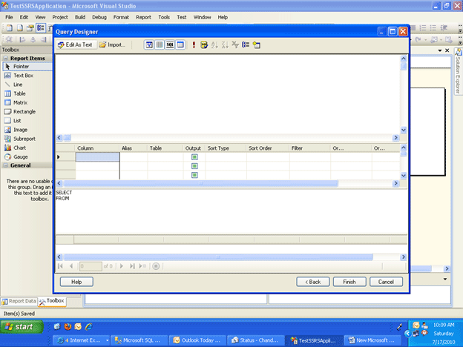Click the Import query button
The height and width of the screenshot is (347, 463).
[112, 44]
